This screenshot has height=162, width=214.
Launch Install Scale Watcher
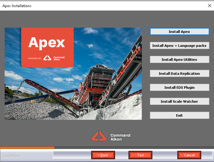tap(179, 101)
